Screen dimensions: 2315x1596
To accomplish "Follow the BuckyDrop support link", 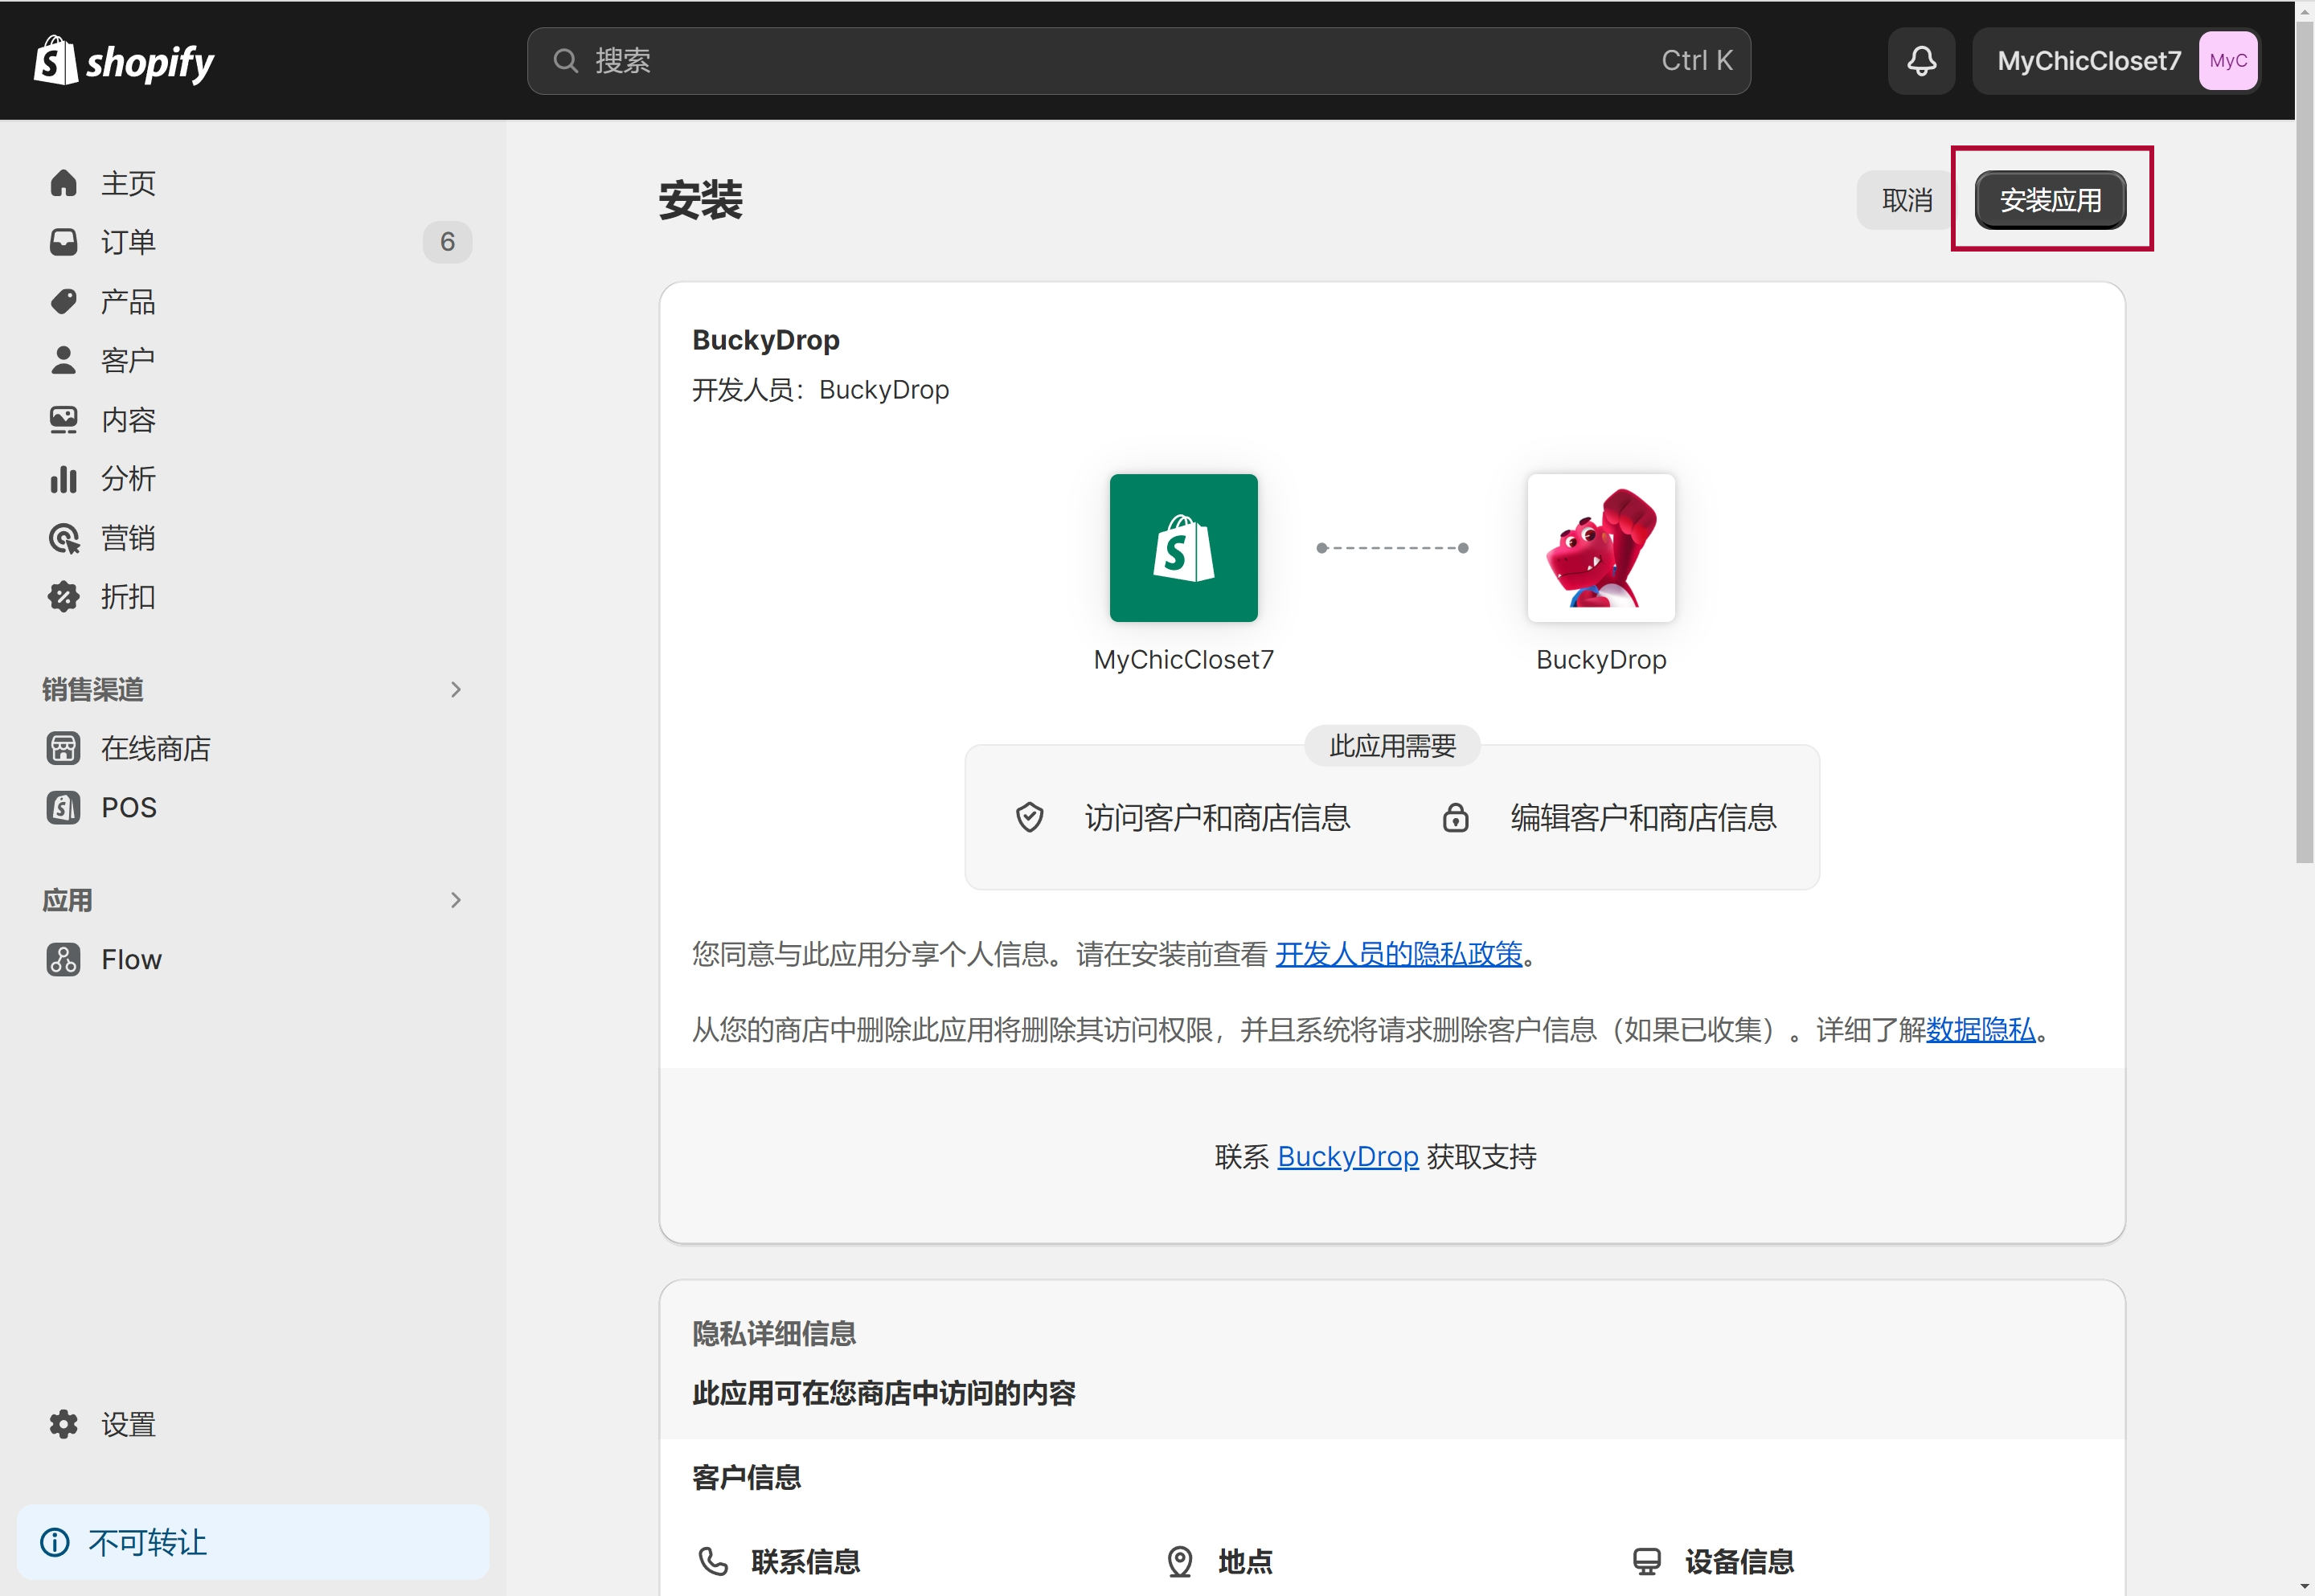I will (x=1347, y=1157).
